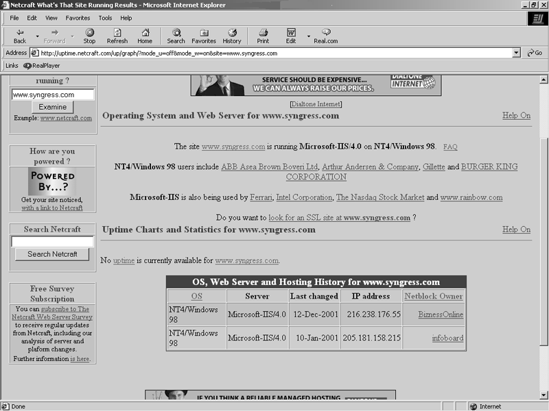Open the Search pane
549x411 pixels.
coord(176,36)
